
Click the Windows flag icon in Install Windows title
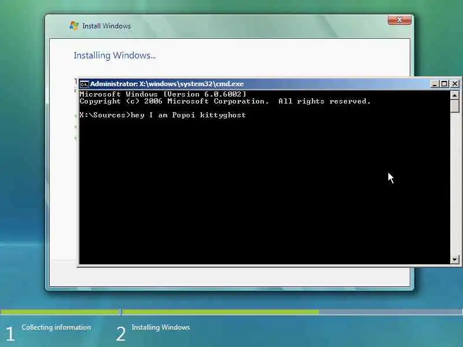click(x=74, y=25)
